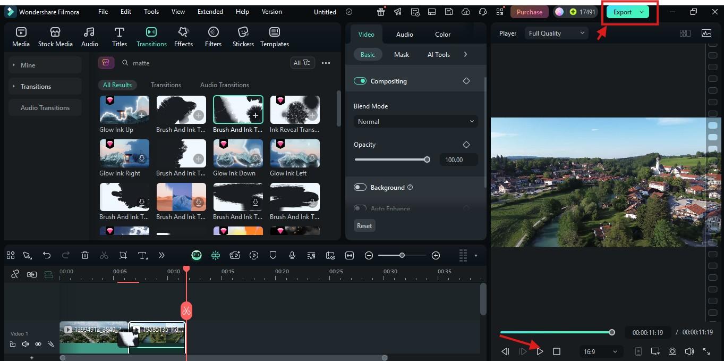The height and width of the screenshot is (361, 724).
Task: Open the Full Quality dropdown
Action: point(557,33)
